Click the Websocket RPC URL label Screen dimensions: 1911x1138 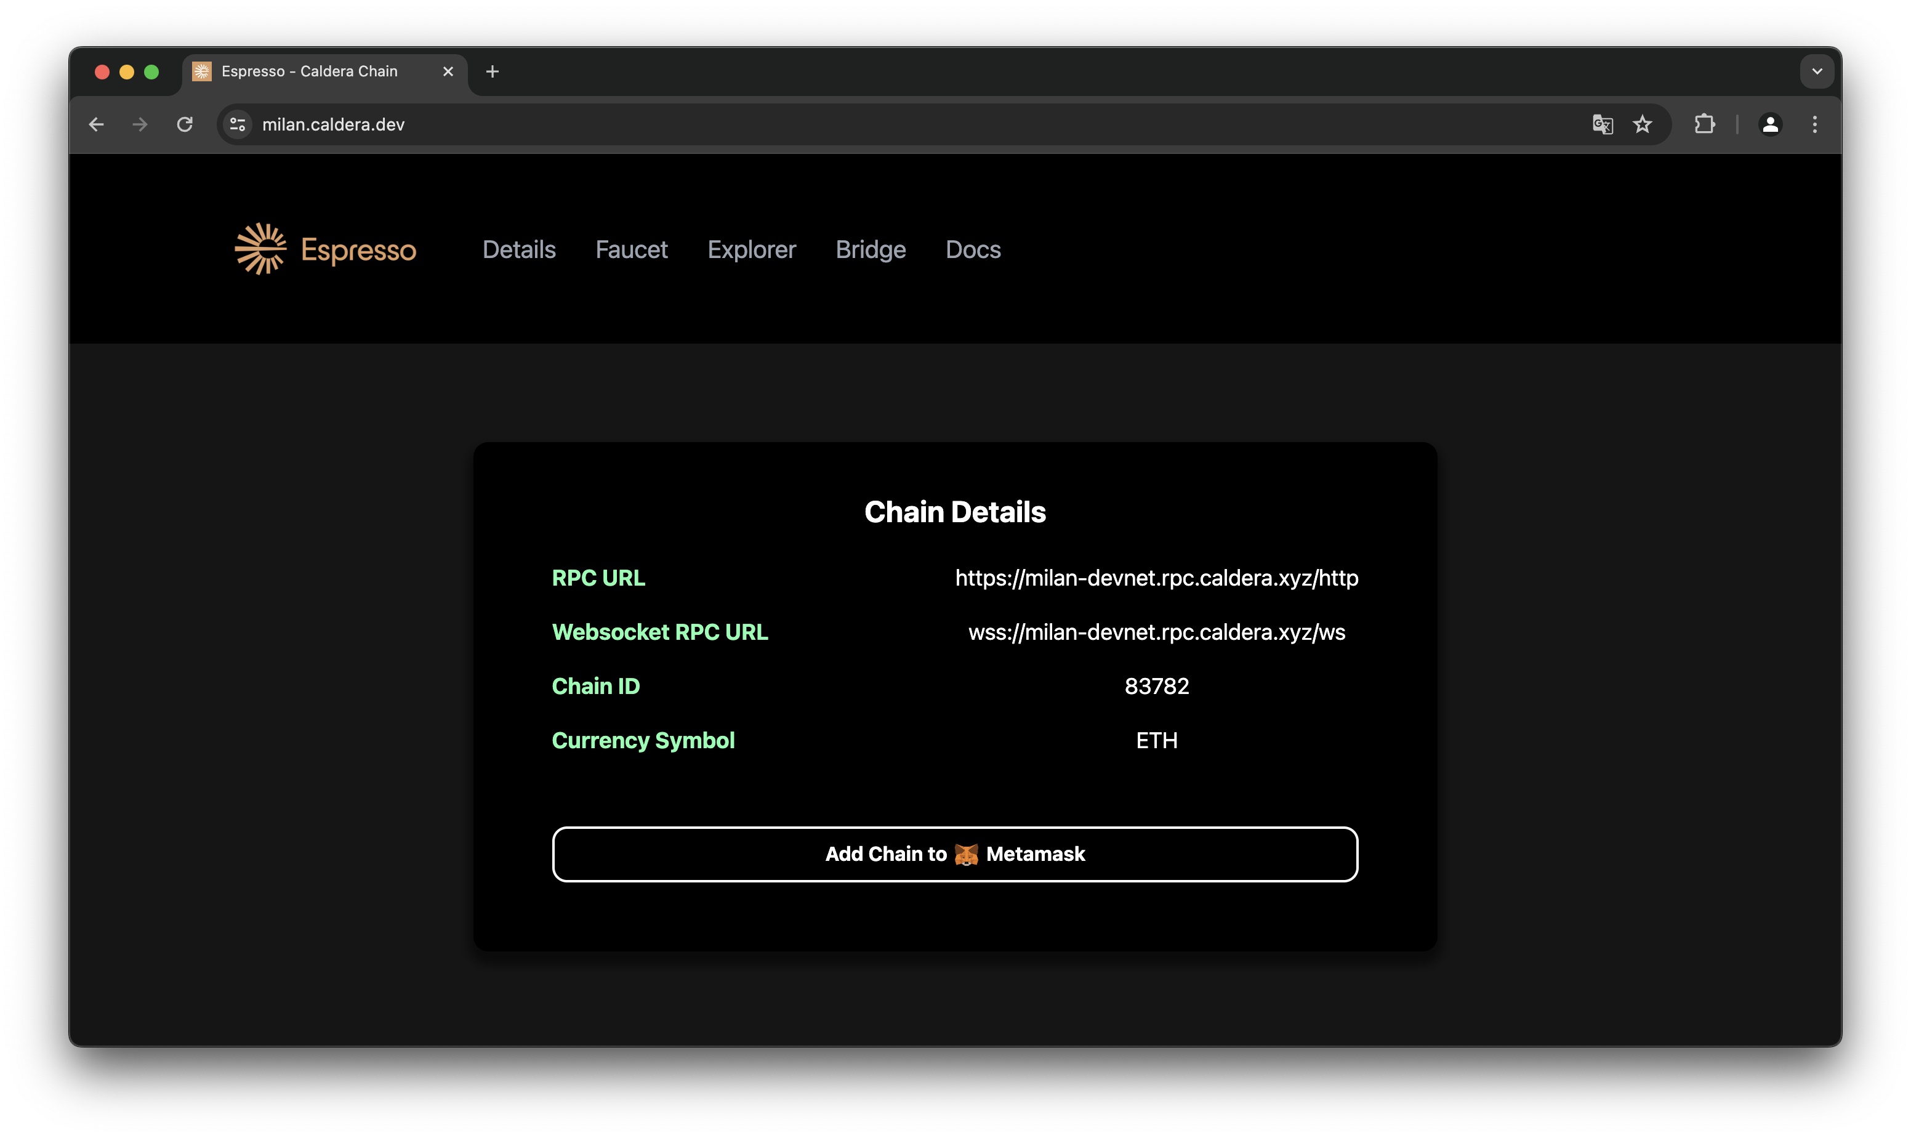pos(660,632)
